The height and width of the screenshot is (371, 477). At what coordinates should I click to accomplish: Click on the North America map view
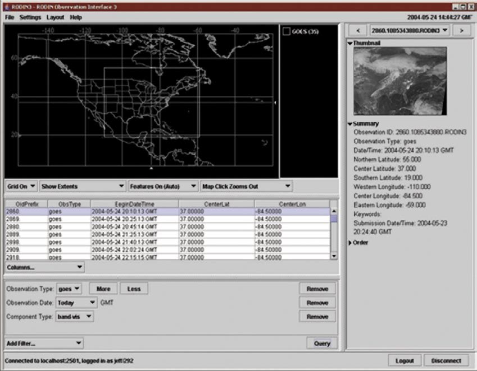(142, 101)
